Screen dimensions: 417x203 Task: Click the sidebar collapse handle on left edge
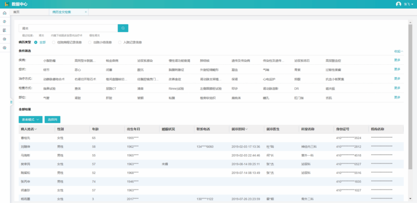coord(11,102)
